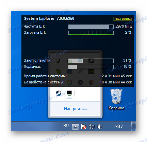Click the "10 ч 38 мин 44 сек" idle value
Screen dimensions: 147x142
coord(116,82)
